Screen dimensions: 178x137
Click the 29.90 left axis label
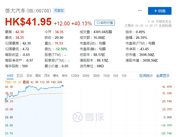[x=9, y=117]
